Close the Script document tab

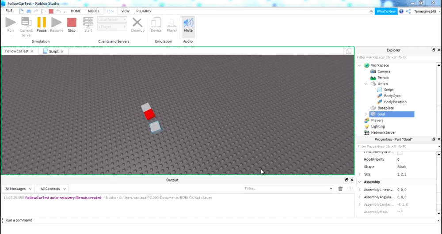(x=62, y=52)
